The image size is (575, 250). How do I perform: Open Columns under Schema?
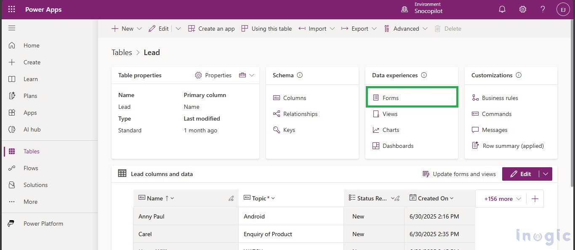pyautogui.click(x=290, y=98)
